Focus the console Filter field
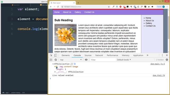Screen dimensions: 170x95 103,60
